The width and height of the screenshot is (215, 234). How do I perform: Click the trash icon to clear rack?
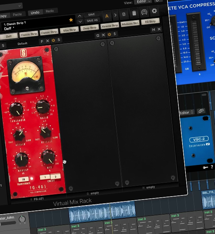pos(134,13)
